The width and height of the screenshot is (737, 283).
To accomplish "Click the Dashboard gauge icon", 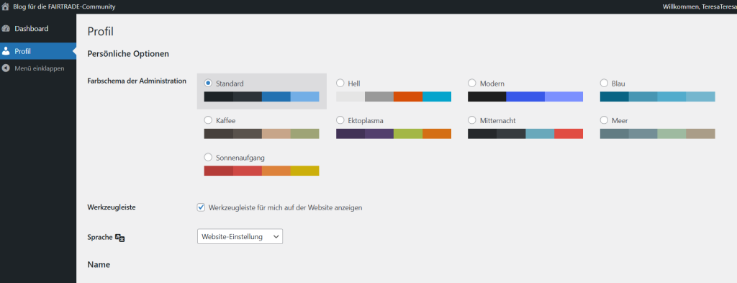I will 6,29.
